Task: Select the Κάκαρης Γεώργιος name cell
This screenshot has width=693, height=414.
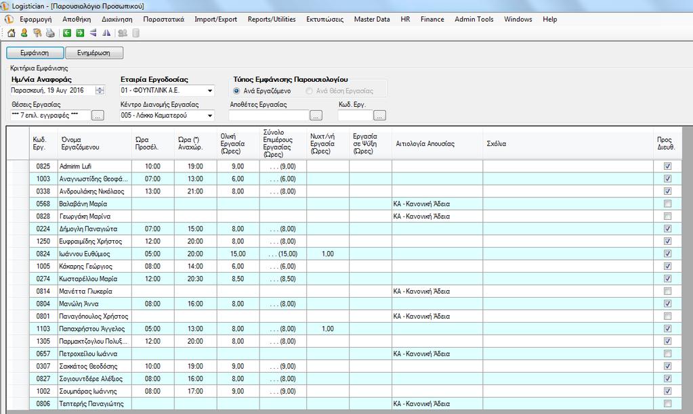Action: pyautogui.click(x=95, y=266)
